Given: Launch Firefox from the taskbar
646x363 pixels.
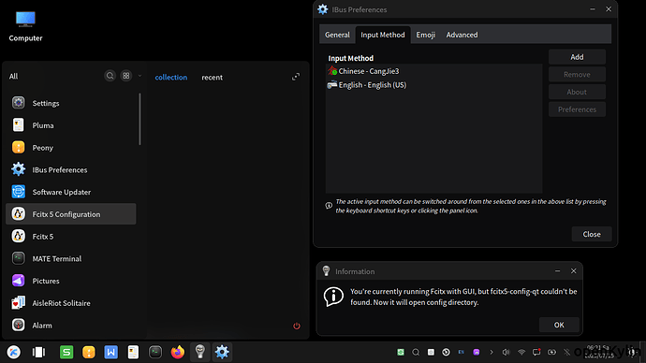Looking at the screenshot, I should point(178,352).
